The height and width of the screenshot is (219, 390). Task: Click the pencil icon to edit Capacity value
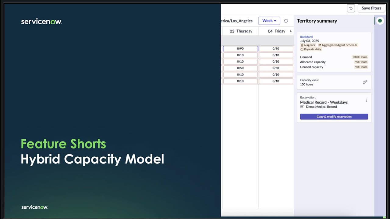tap(365, 82)
